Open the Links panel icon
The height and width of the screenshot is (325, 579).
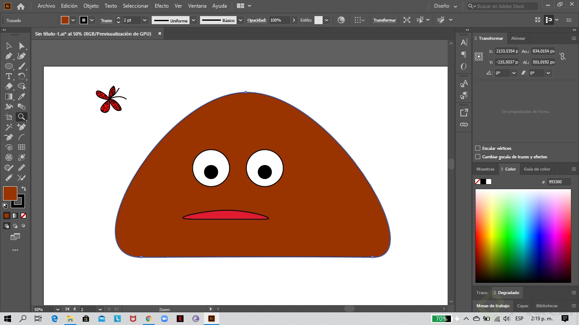coord(464,124)
